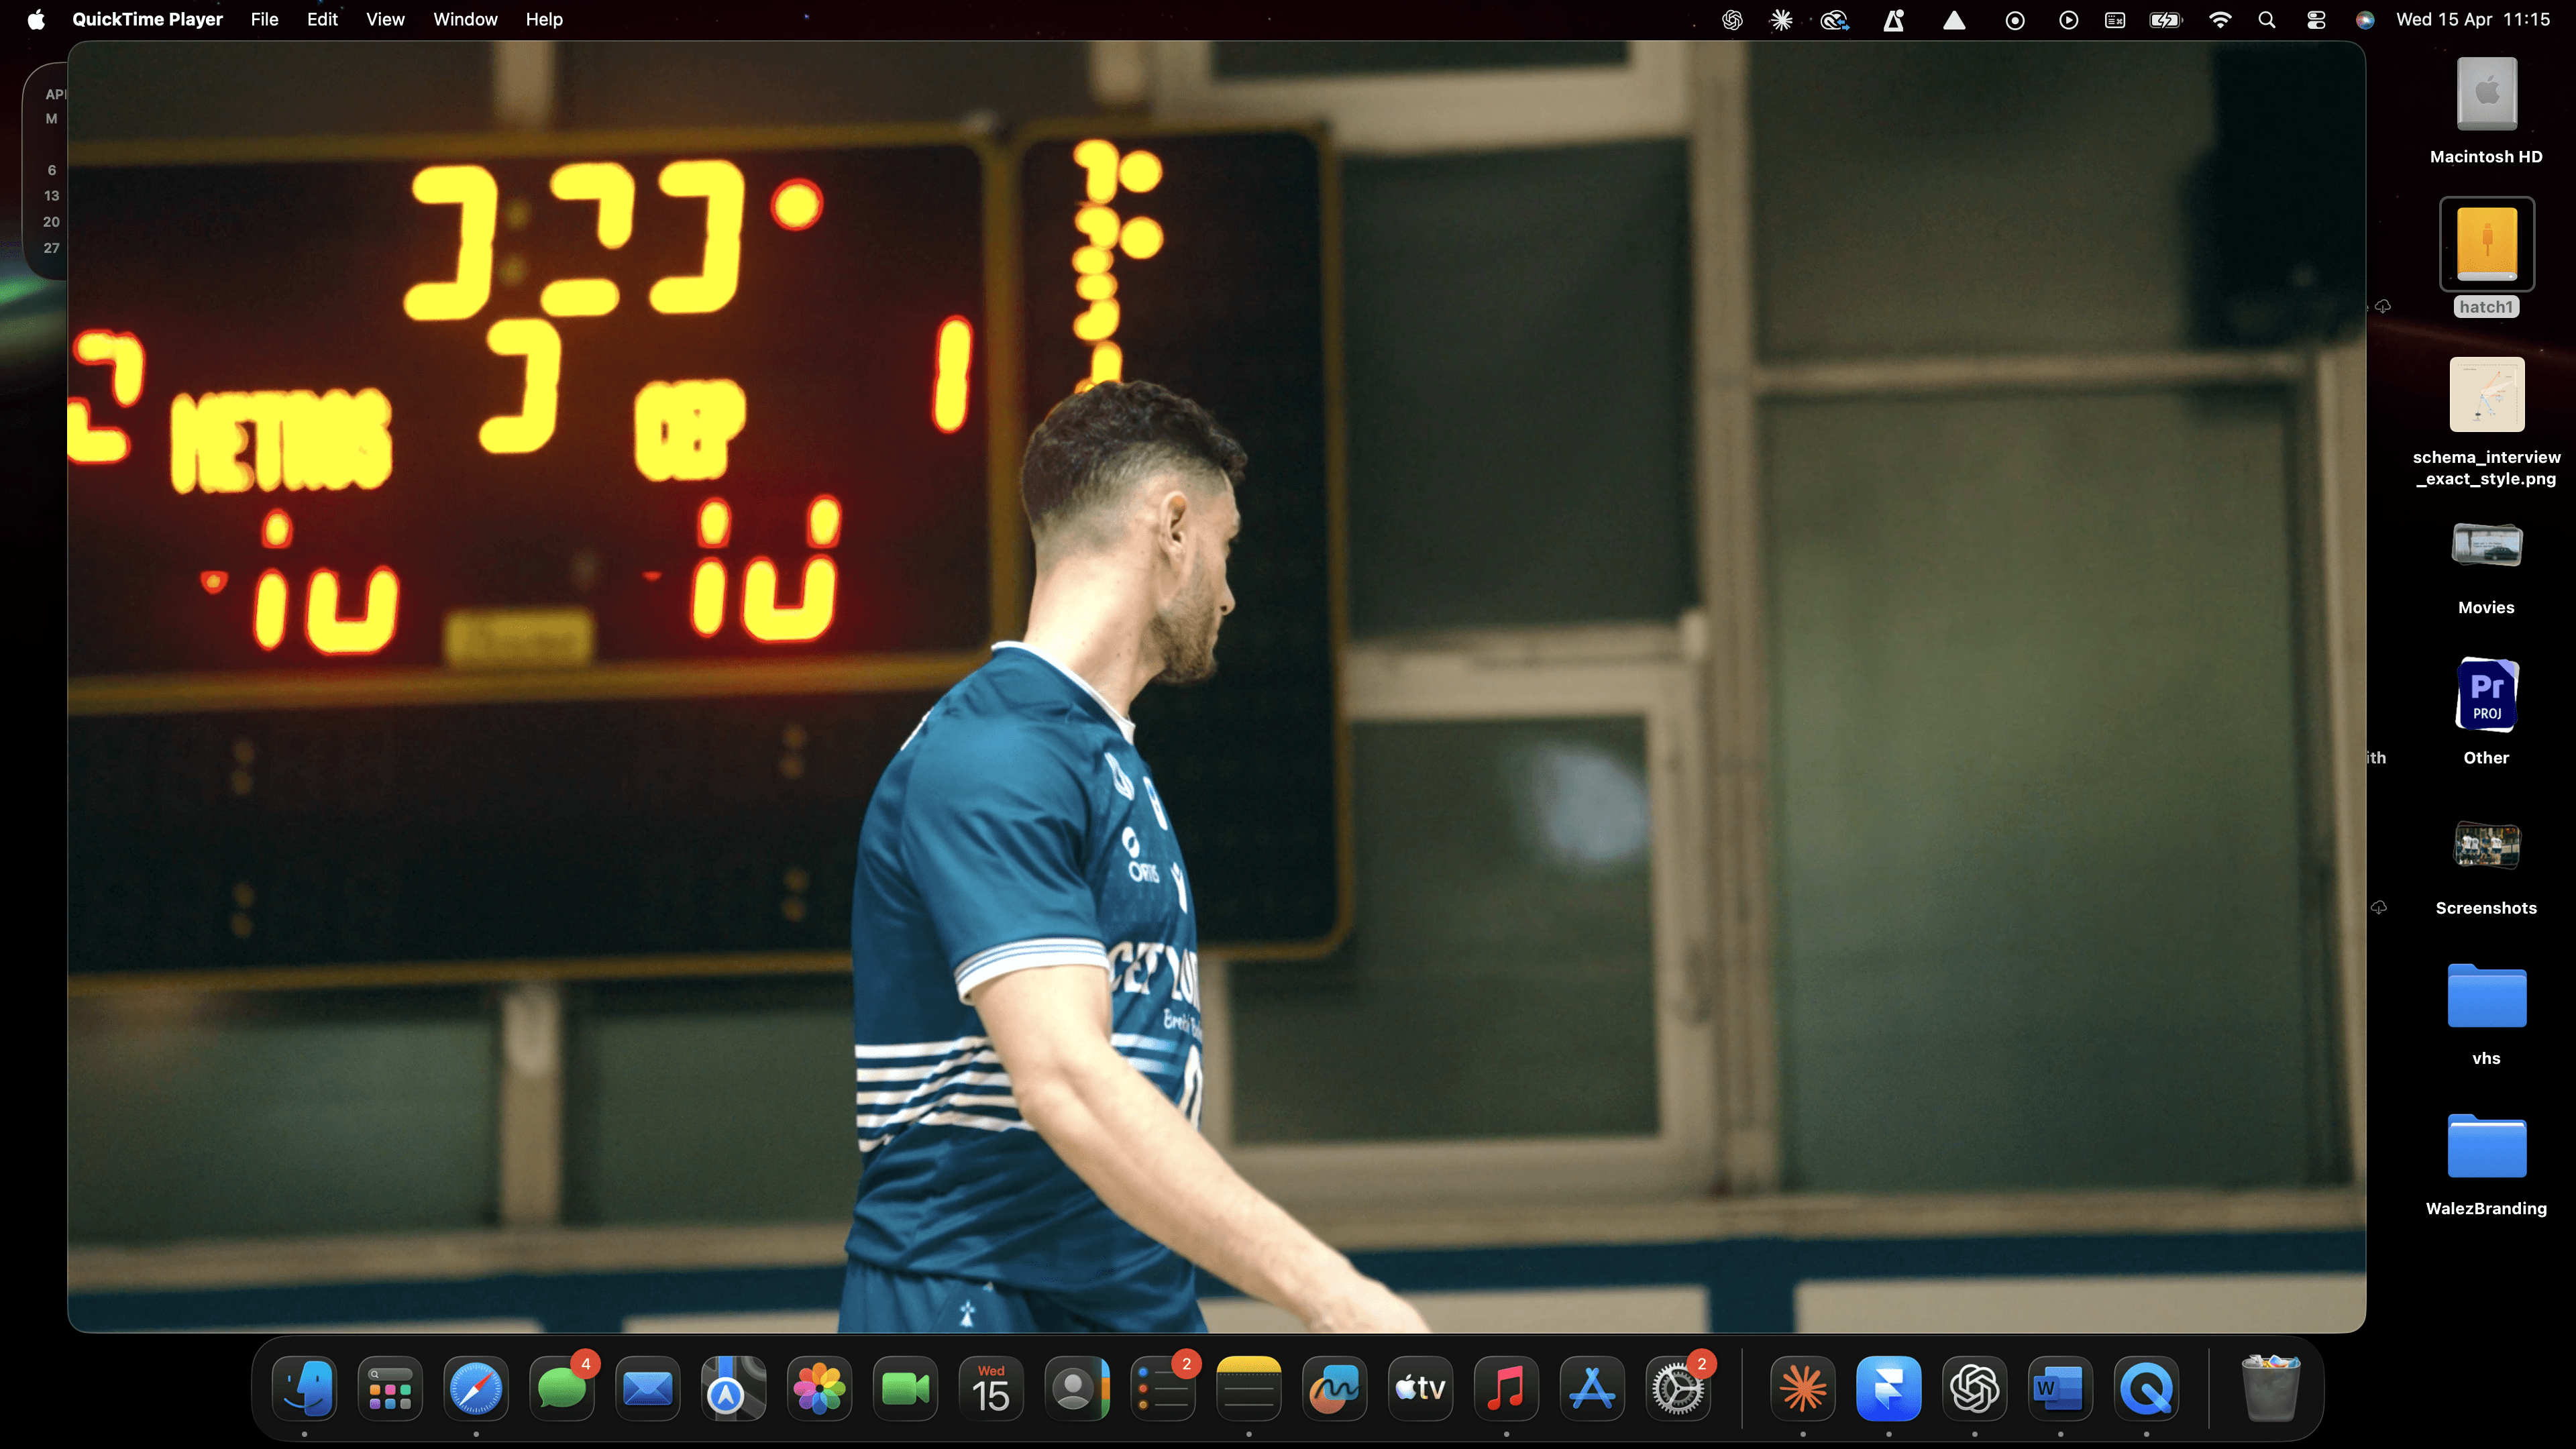Open Spotlight search in menu bar

coord(2267,19)
